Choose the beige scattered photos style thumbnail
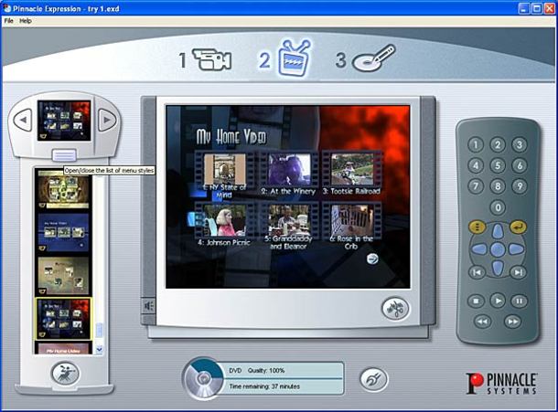Viewport: 558px width, 412px height. tap(64, 275)
